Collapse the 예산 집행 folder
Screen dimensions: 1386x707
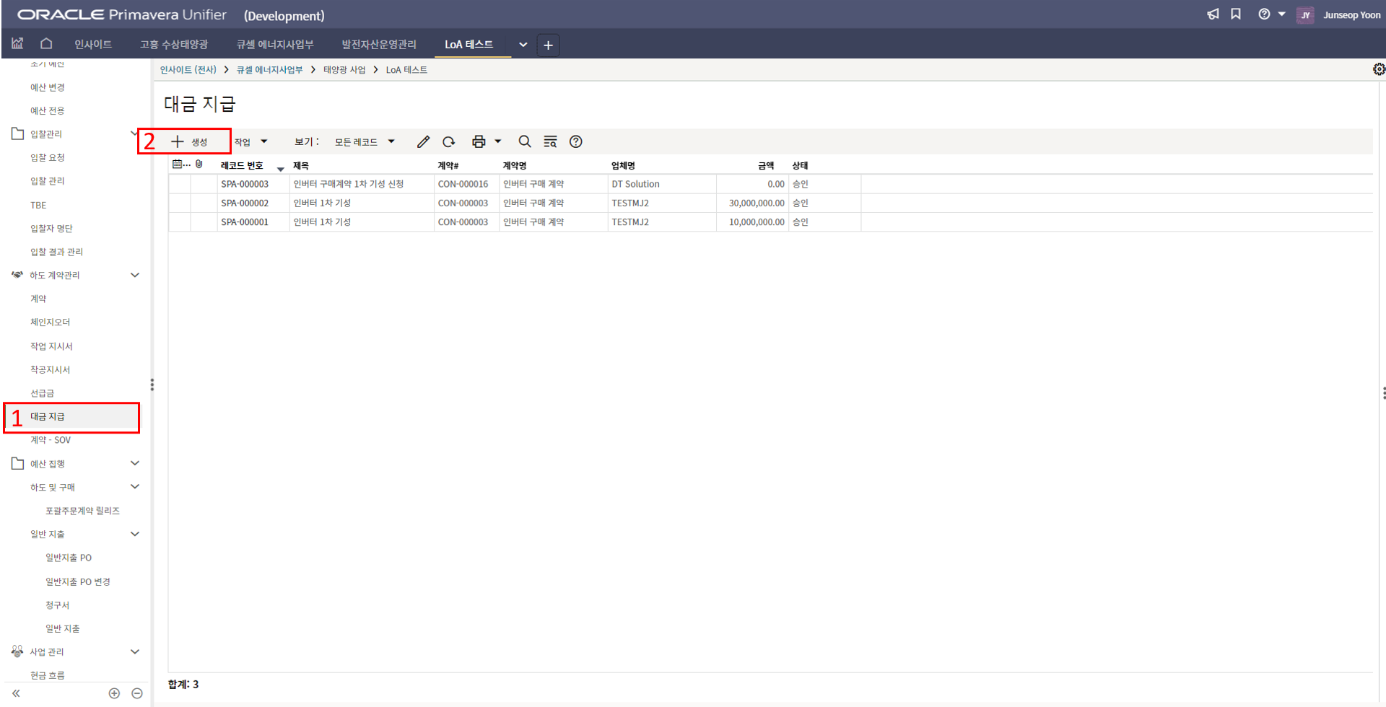tap(135, 463)
